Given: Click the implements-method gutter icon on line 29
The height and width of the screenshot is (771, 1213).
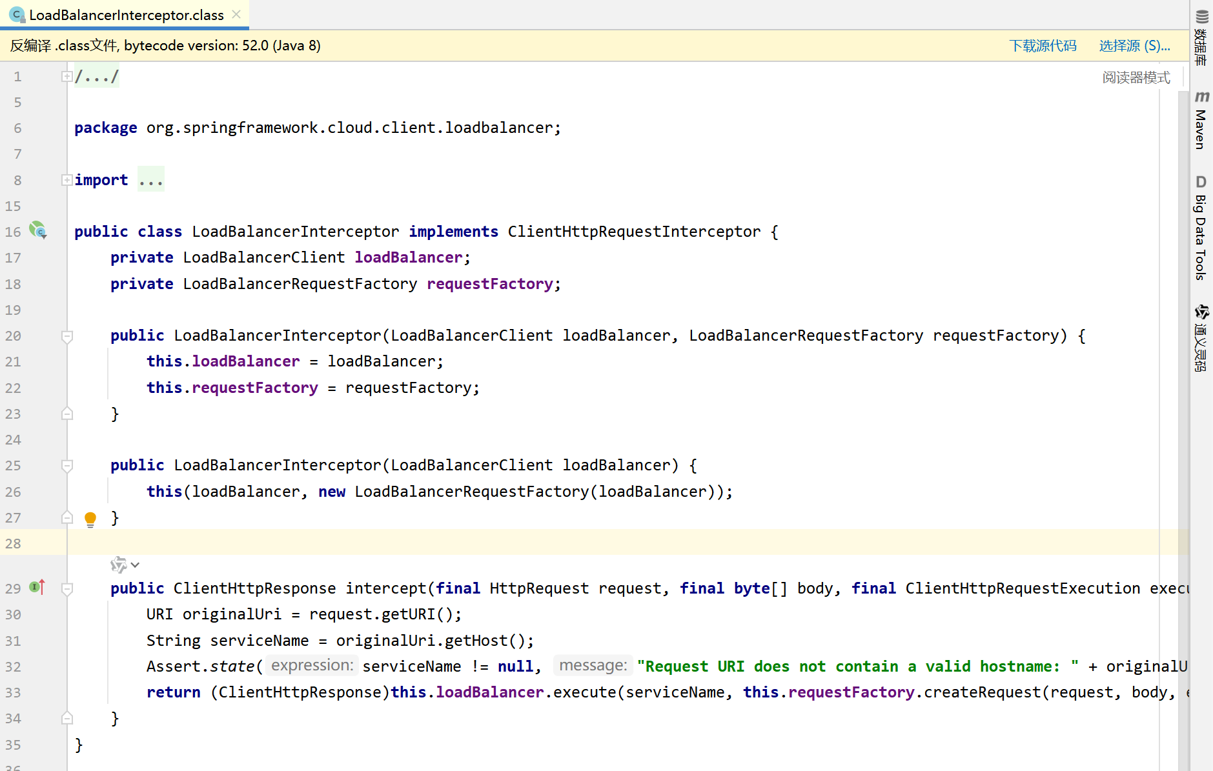Looking at the screenshot, I should click(37, 587).
